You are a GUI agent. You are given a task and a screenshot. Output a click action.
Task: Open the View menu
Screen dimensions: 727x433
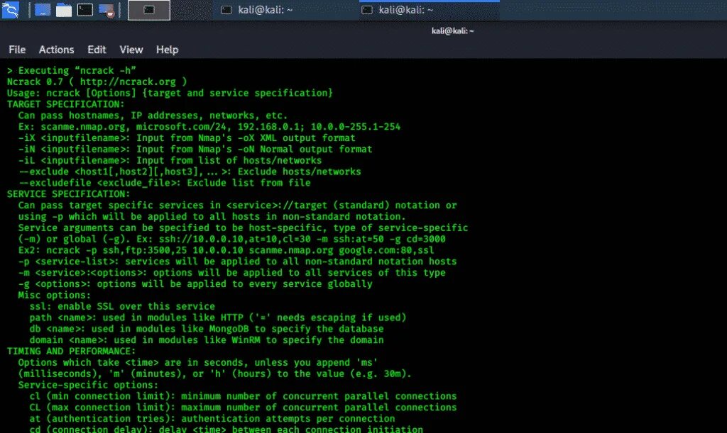(131, 50)
